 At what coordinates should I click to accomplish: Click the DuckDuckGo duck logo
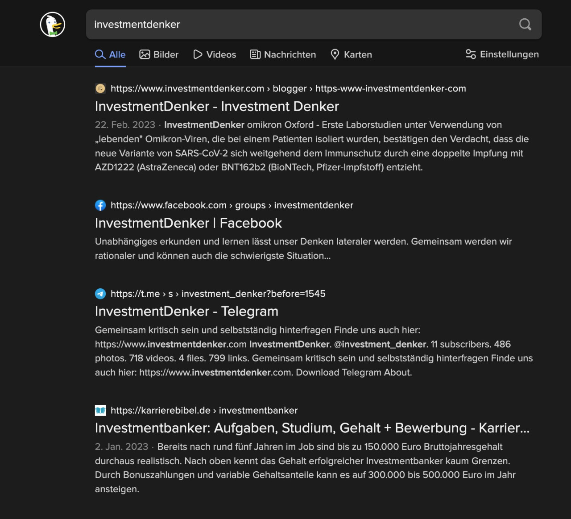[x=53, y=25]
